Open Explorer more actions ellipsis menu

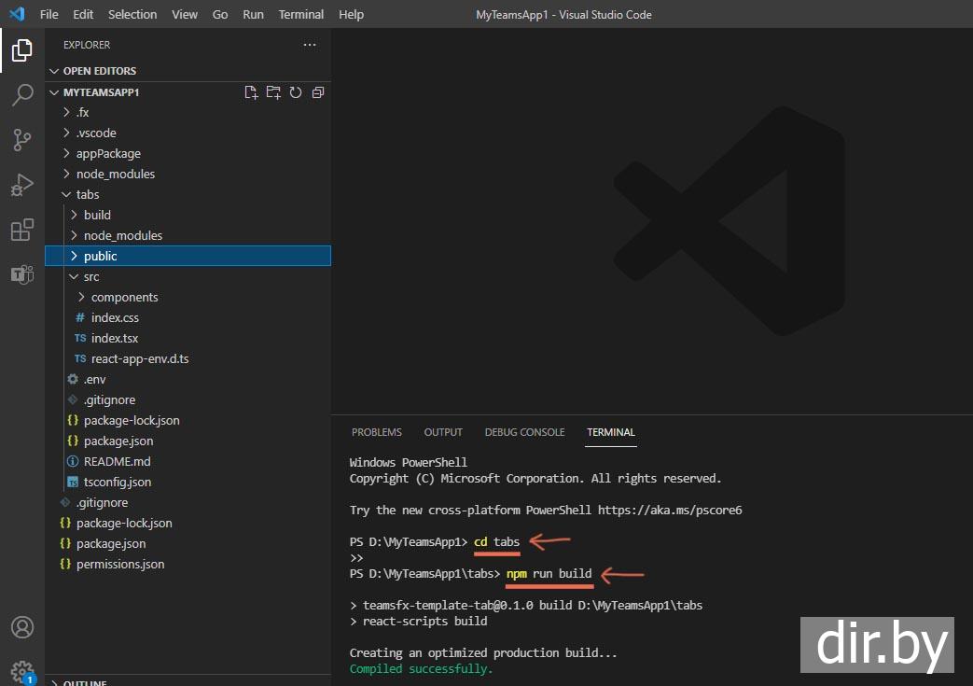tap(310, 45)
